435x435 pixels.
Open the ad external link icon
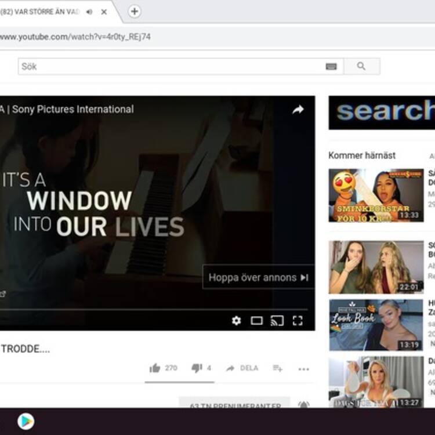3,294
